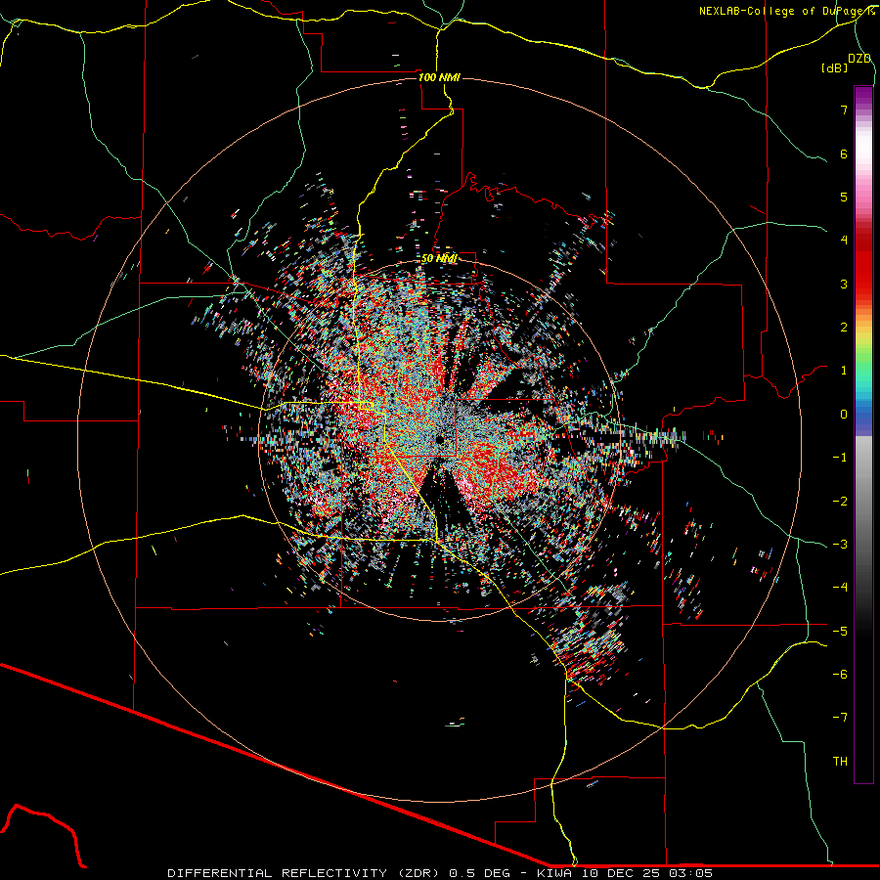
Task: Click the 'TH' label on the color scale
Action: coord(840,761)
